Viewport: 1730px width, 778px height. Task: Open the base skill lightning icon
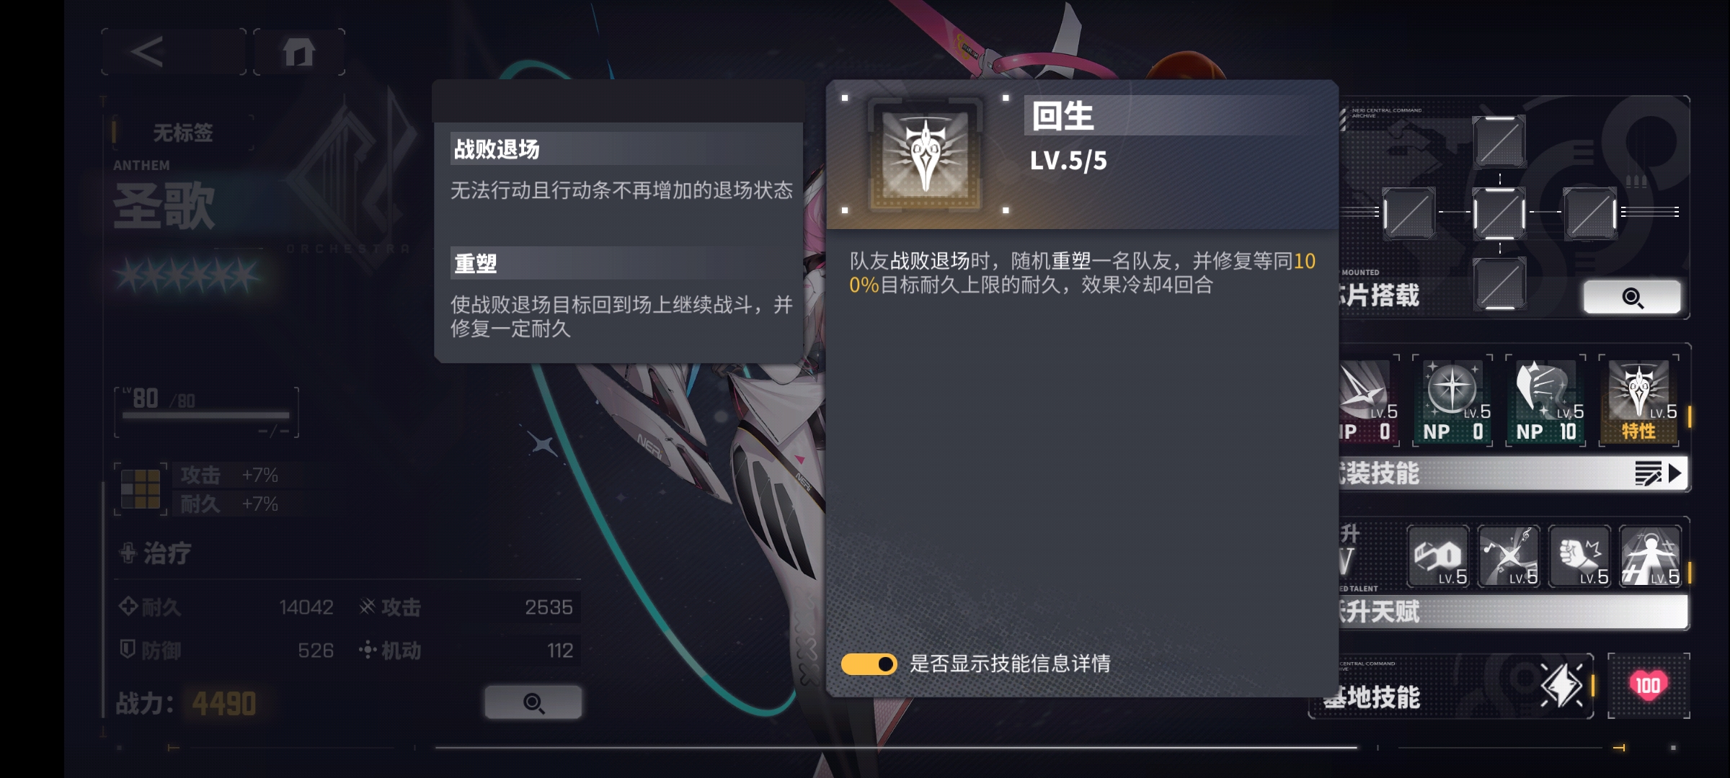tap(1562, 685)
